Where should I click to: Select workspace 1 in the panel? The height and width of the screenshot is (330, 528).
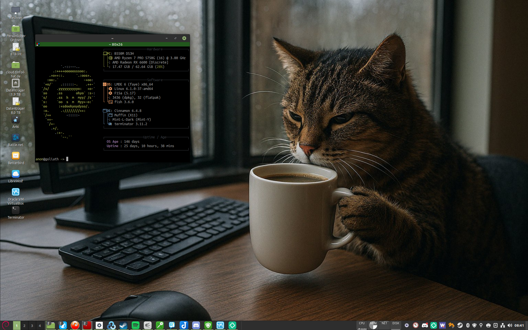(17, 326)
